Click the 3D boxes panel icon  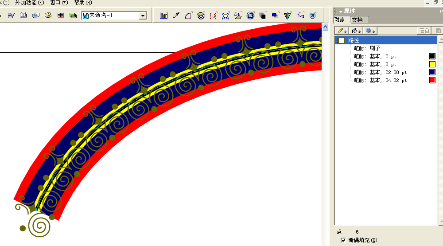point(36,15)
